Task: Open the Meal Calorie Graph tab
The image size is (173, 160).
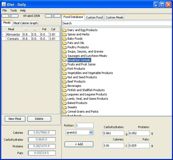Action: click(25, 23)
